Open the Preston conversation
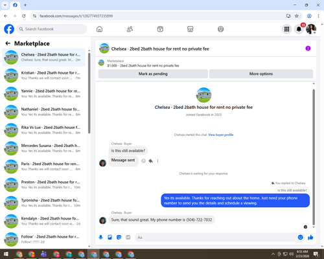 [43, 185]
